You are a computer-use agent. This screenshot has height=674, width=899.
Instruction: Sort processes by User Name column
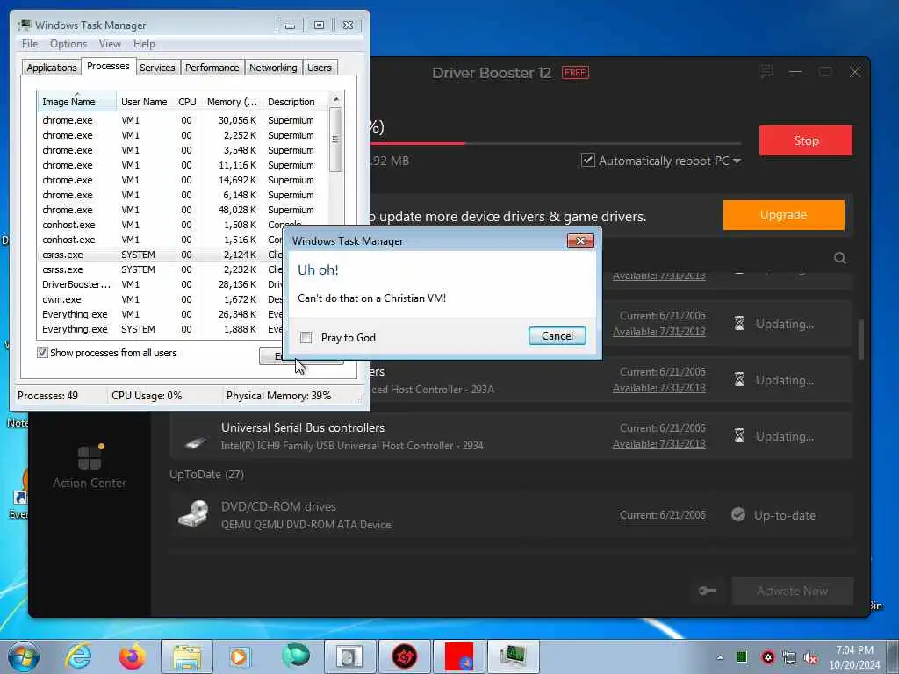(144, 102)
